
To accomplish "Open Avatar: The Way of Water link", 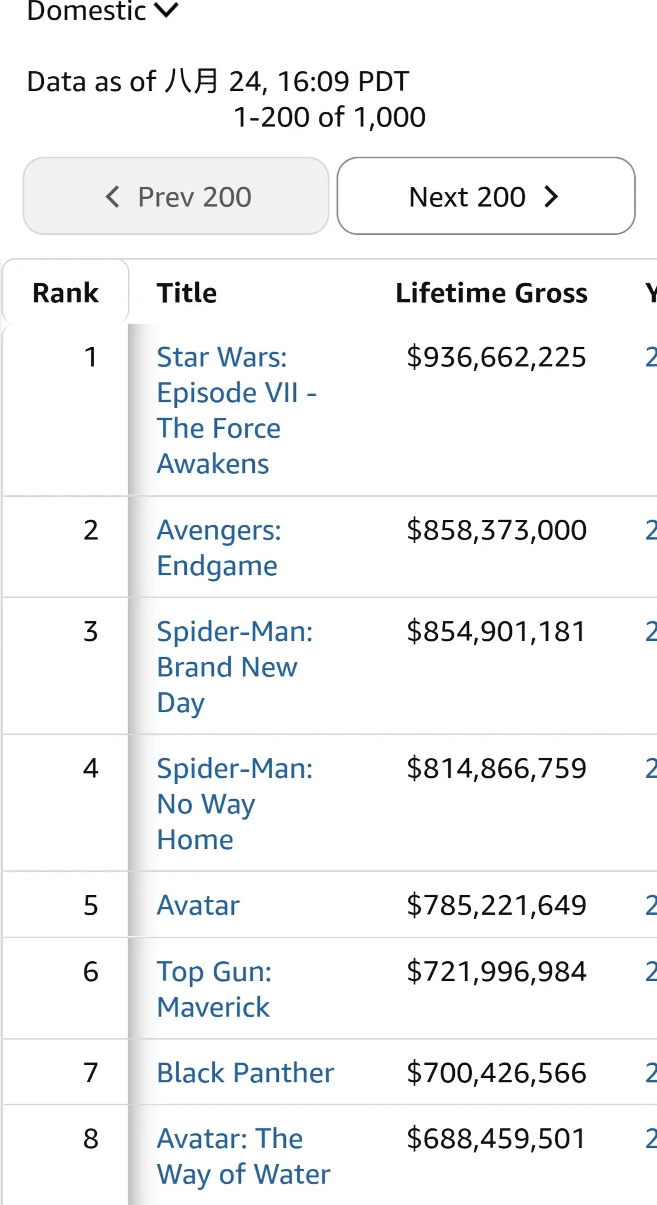I will (x=244, y=1156).
